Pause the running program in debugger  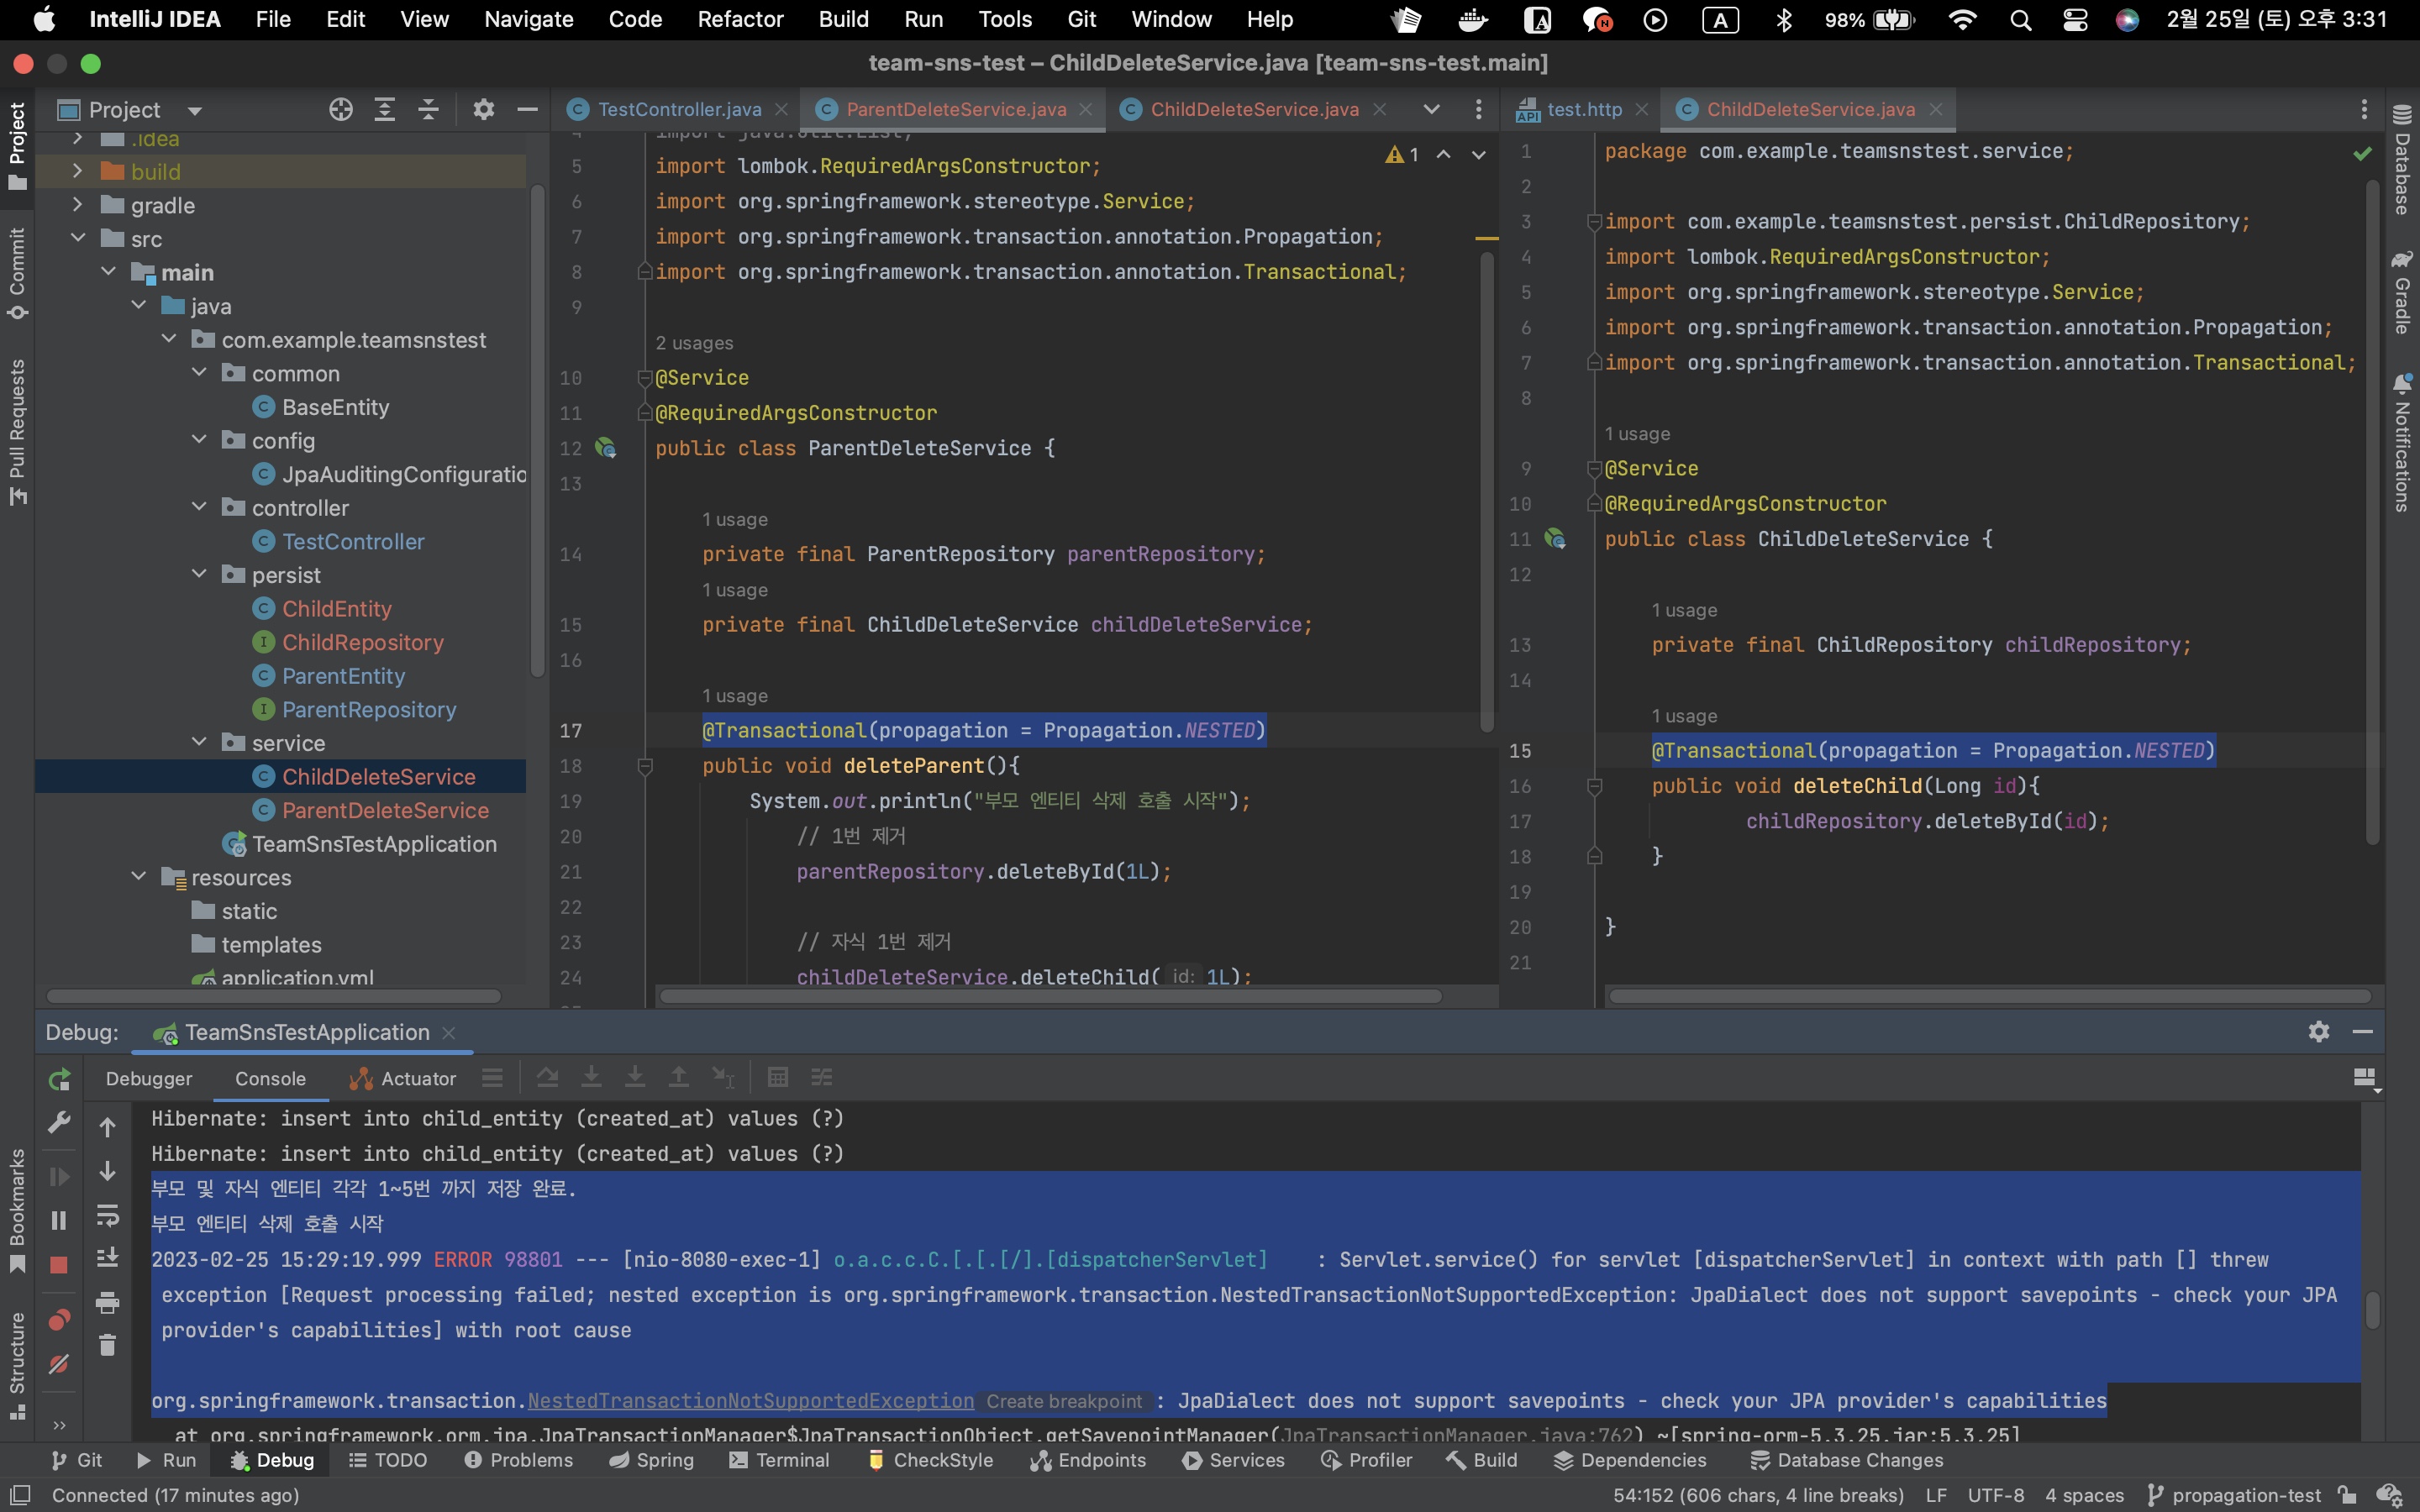point(59,1220)
